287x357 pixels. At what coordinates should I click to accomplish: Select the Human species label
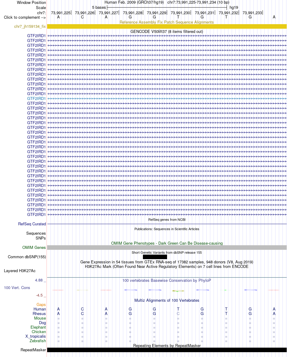coord(40,309)
